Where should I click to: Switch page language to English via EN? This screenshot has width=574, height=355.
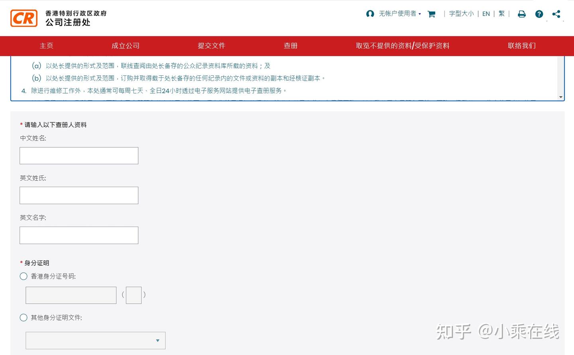click(486, 13)
